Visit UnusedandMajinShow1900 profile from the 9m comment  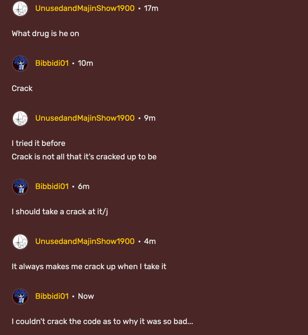[x=85, y=118]
